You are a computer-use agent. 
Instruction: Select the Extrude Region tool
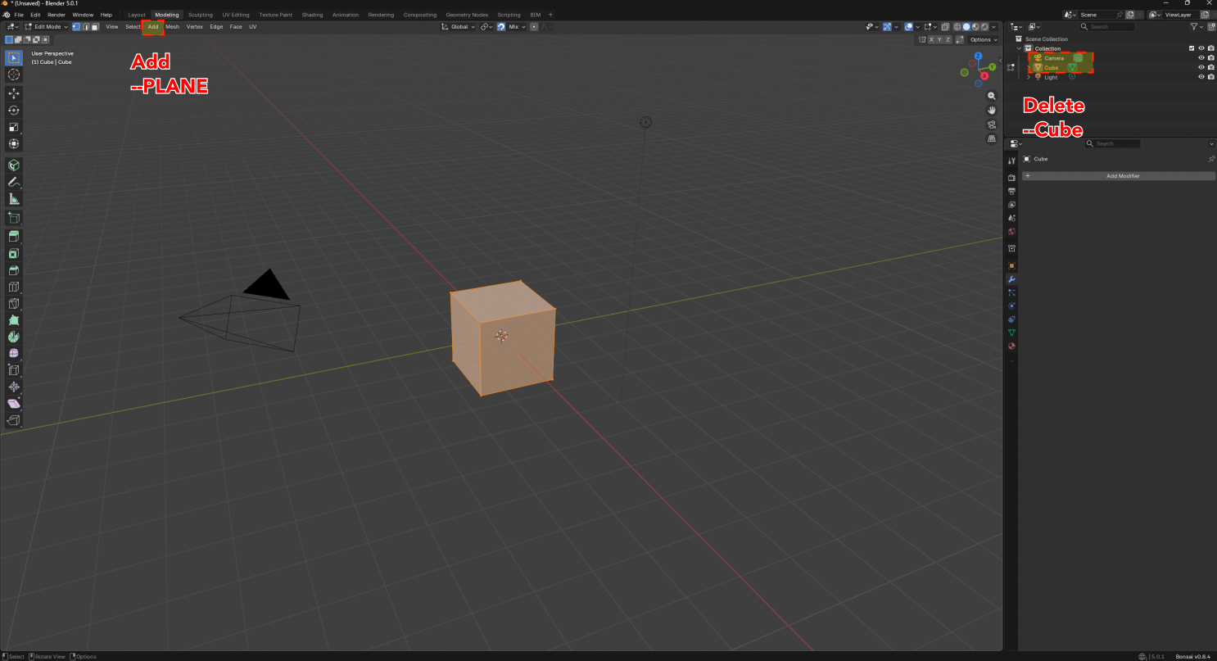pyautogui.click(x=14, y=236)
